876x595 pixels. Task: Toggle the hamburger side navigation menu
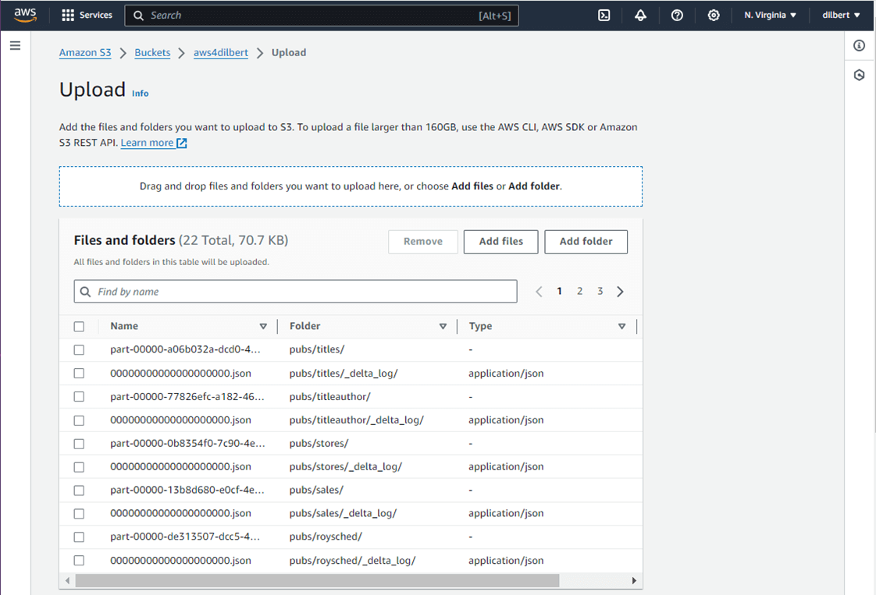15,46
